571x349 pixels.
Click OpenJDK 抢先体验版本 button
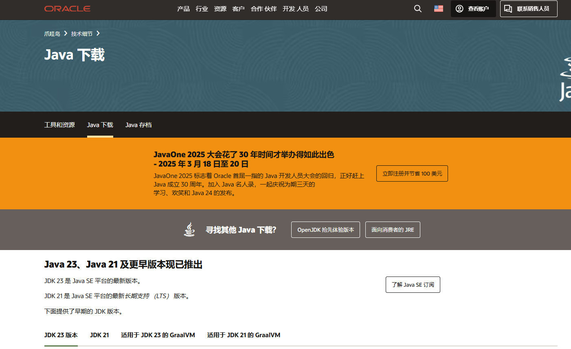[325, 230]
